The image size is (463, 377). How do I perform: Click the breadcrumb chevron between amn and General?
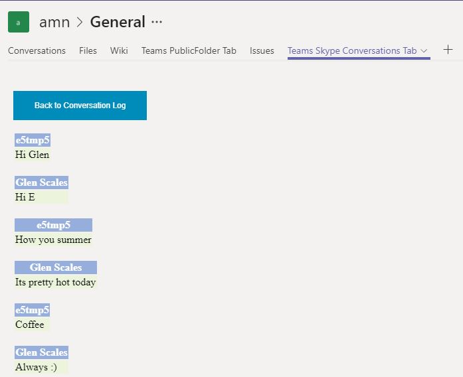80,22
